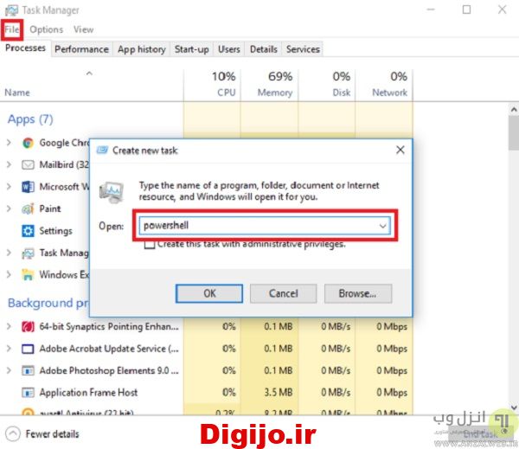Click the scrollbar up arrow of the process list
This screenshot has height=449, width=519.
(514, 110)
